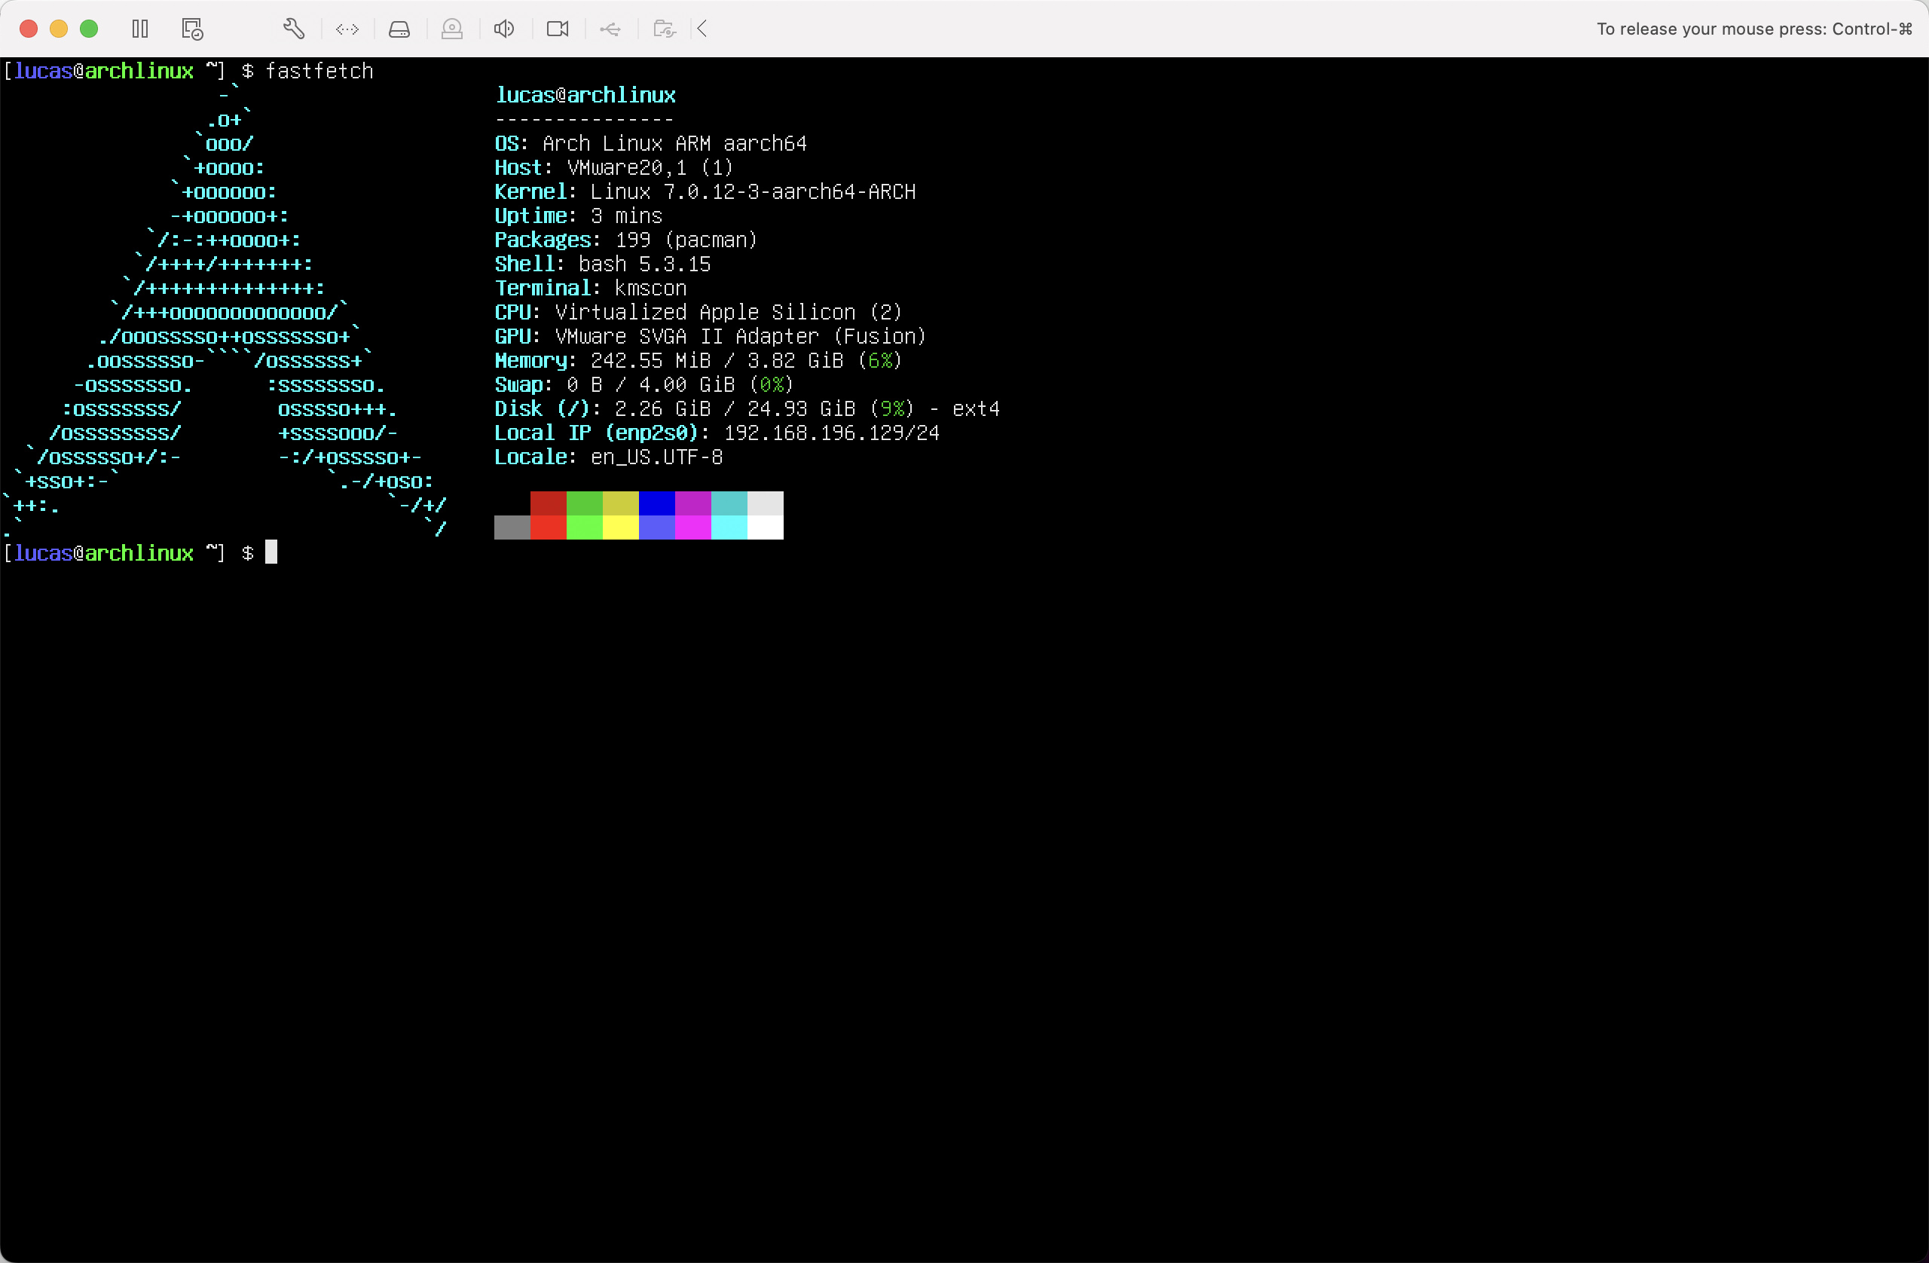Click the dark red color block
Screen dimensions: 1929x1263
[x=549, y=503]
